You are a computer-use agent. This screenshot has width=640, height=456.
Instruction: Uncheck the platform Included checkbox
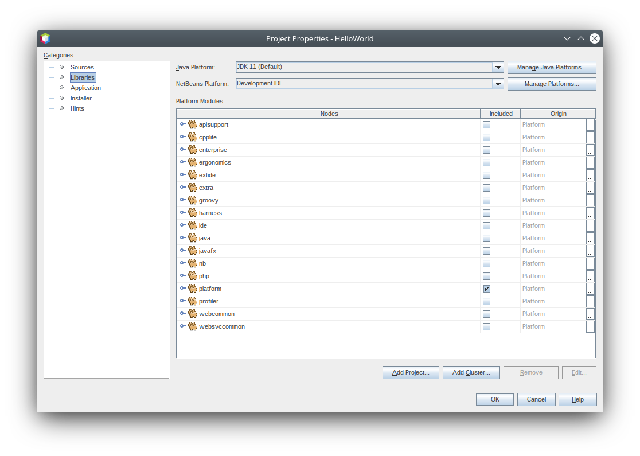pos(486,289)
